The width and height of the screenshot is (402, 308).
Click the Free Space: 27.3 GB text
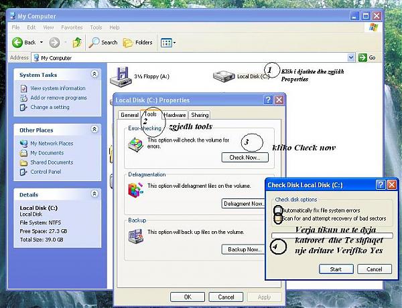(x=44, y=231)
